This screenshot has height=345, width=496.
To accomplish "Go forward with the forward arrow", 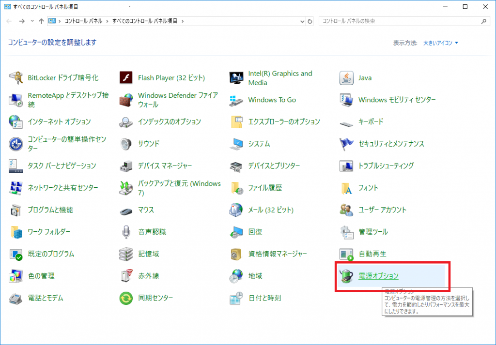I will (x=22, y=21).
